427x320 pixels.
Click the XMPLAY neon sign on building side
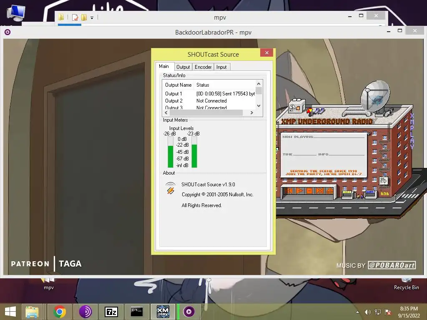tap(412, 131)
